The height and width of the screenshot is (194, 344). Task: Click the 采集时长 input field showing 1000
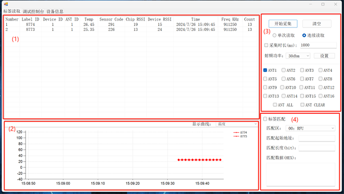pyautogui.click(x=318, y=45)
